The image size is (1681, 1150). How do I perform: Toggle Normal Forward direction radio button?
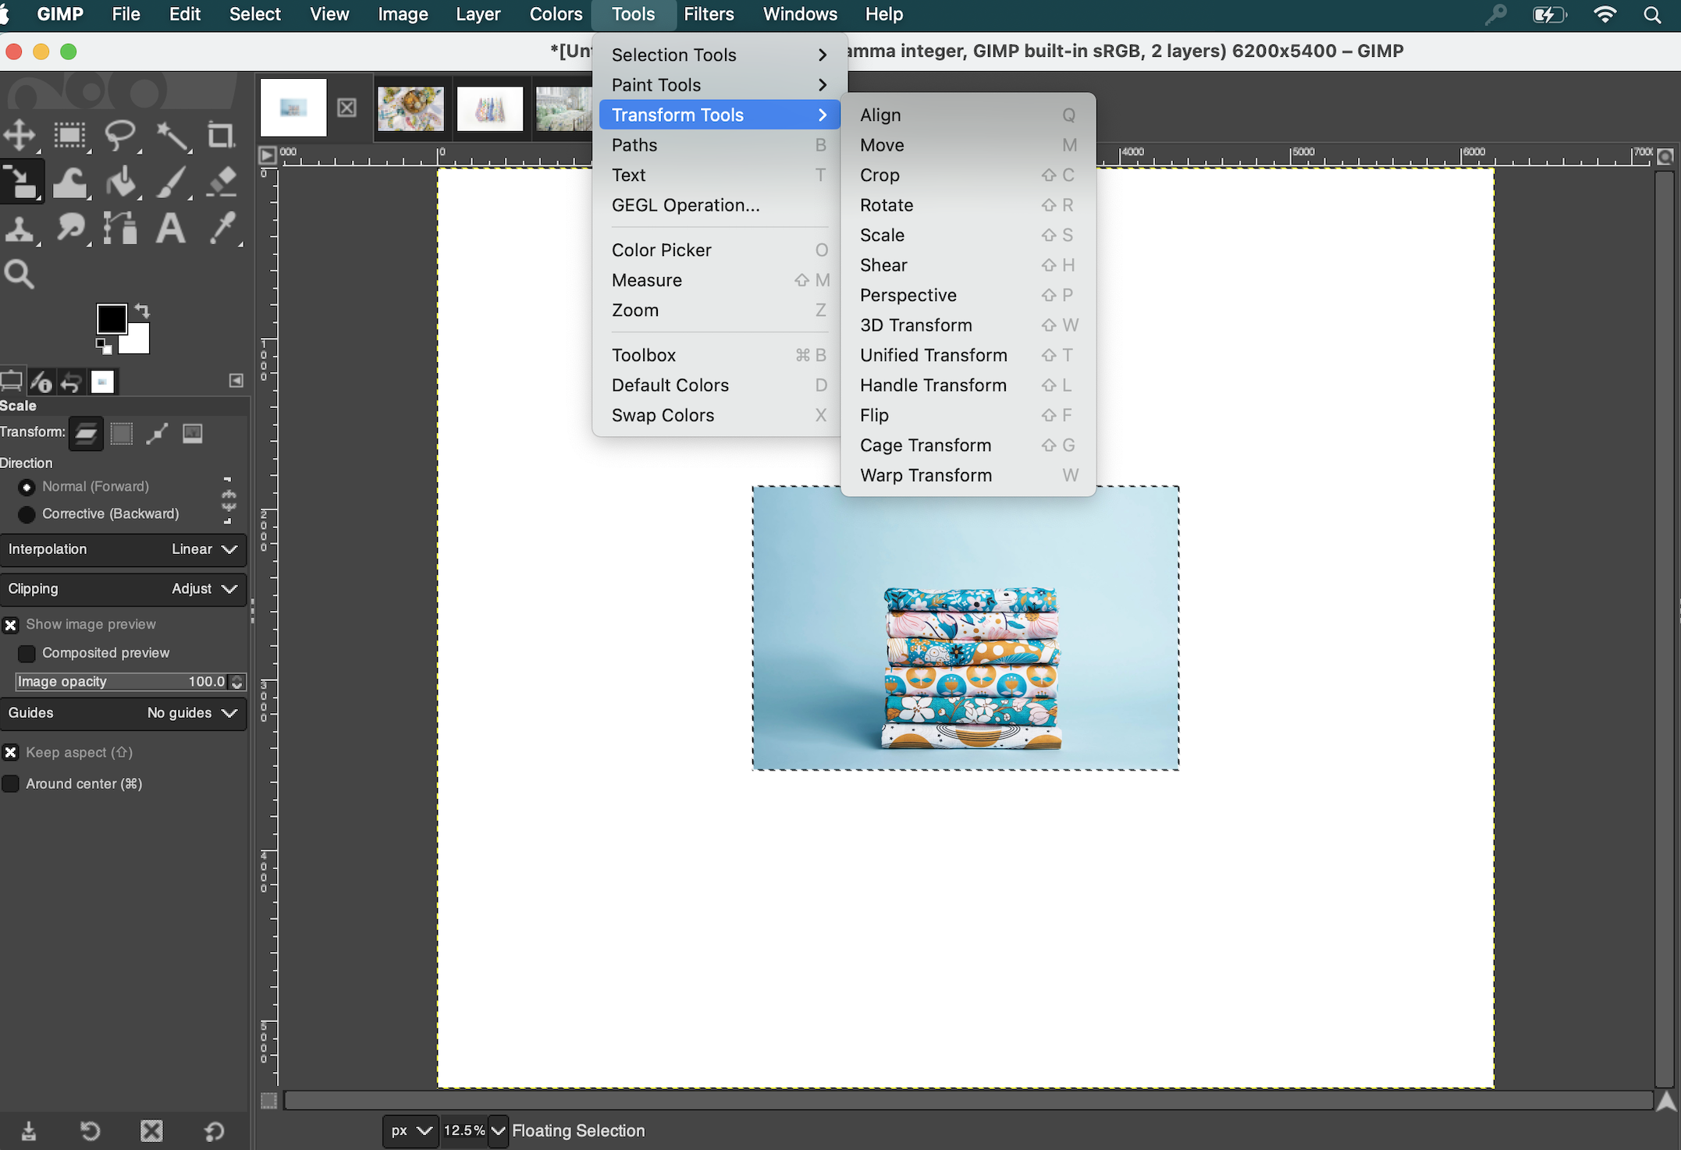pyautogui.click(x=27, y=486)
